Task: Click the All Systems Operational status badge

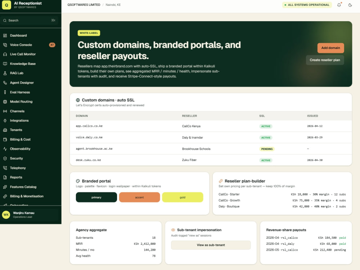Action: pos(307,5)
